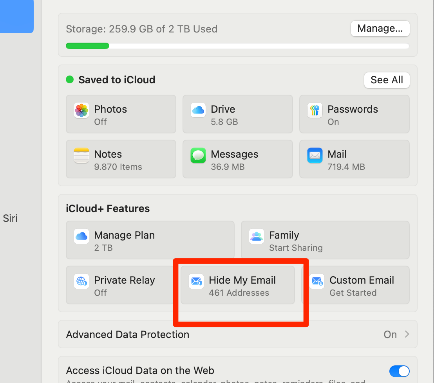434x383 pixels.
Task: Open the Photos icon tile
Action: (x=81, y=110)
